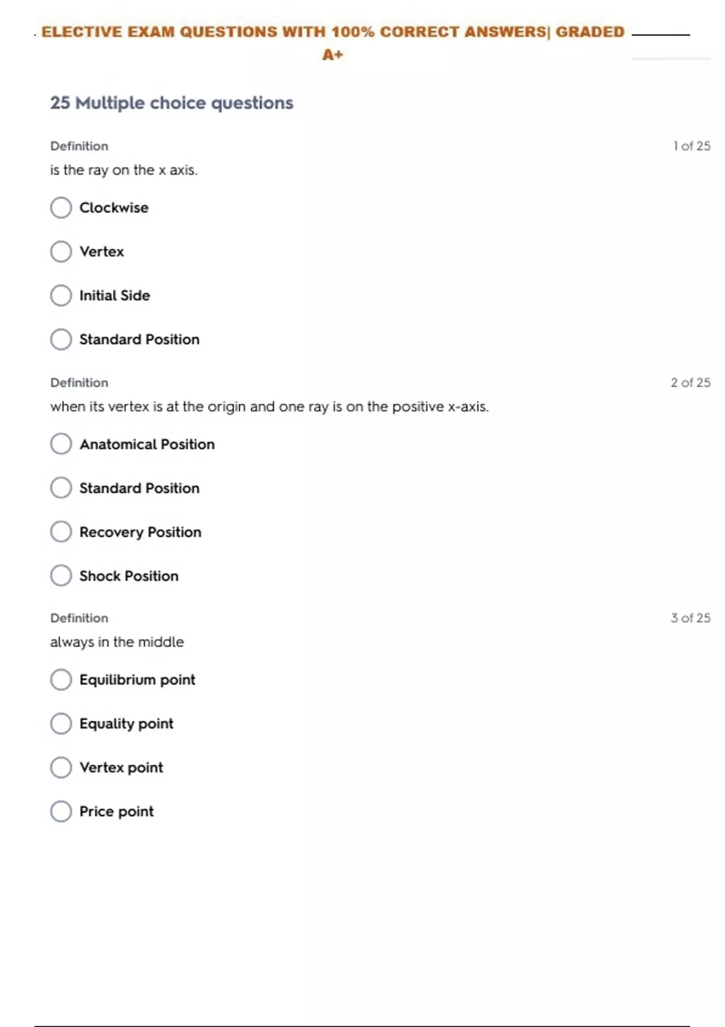The height and width of the screenshot is (1027, 725).
Task: Pick the Shock Position answer
Action: pos(61,576)
